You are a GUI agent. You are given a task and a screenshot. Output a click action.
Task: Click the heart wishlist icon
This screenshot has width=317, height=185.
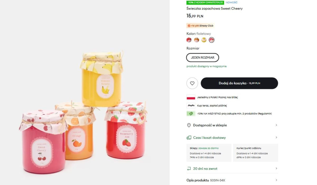[x=192, y=83]
